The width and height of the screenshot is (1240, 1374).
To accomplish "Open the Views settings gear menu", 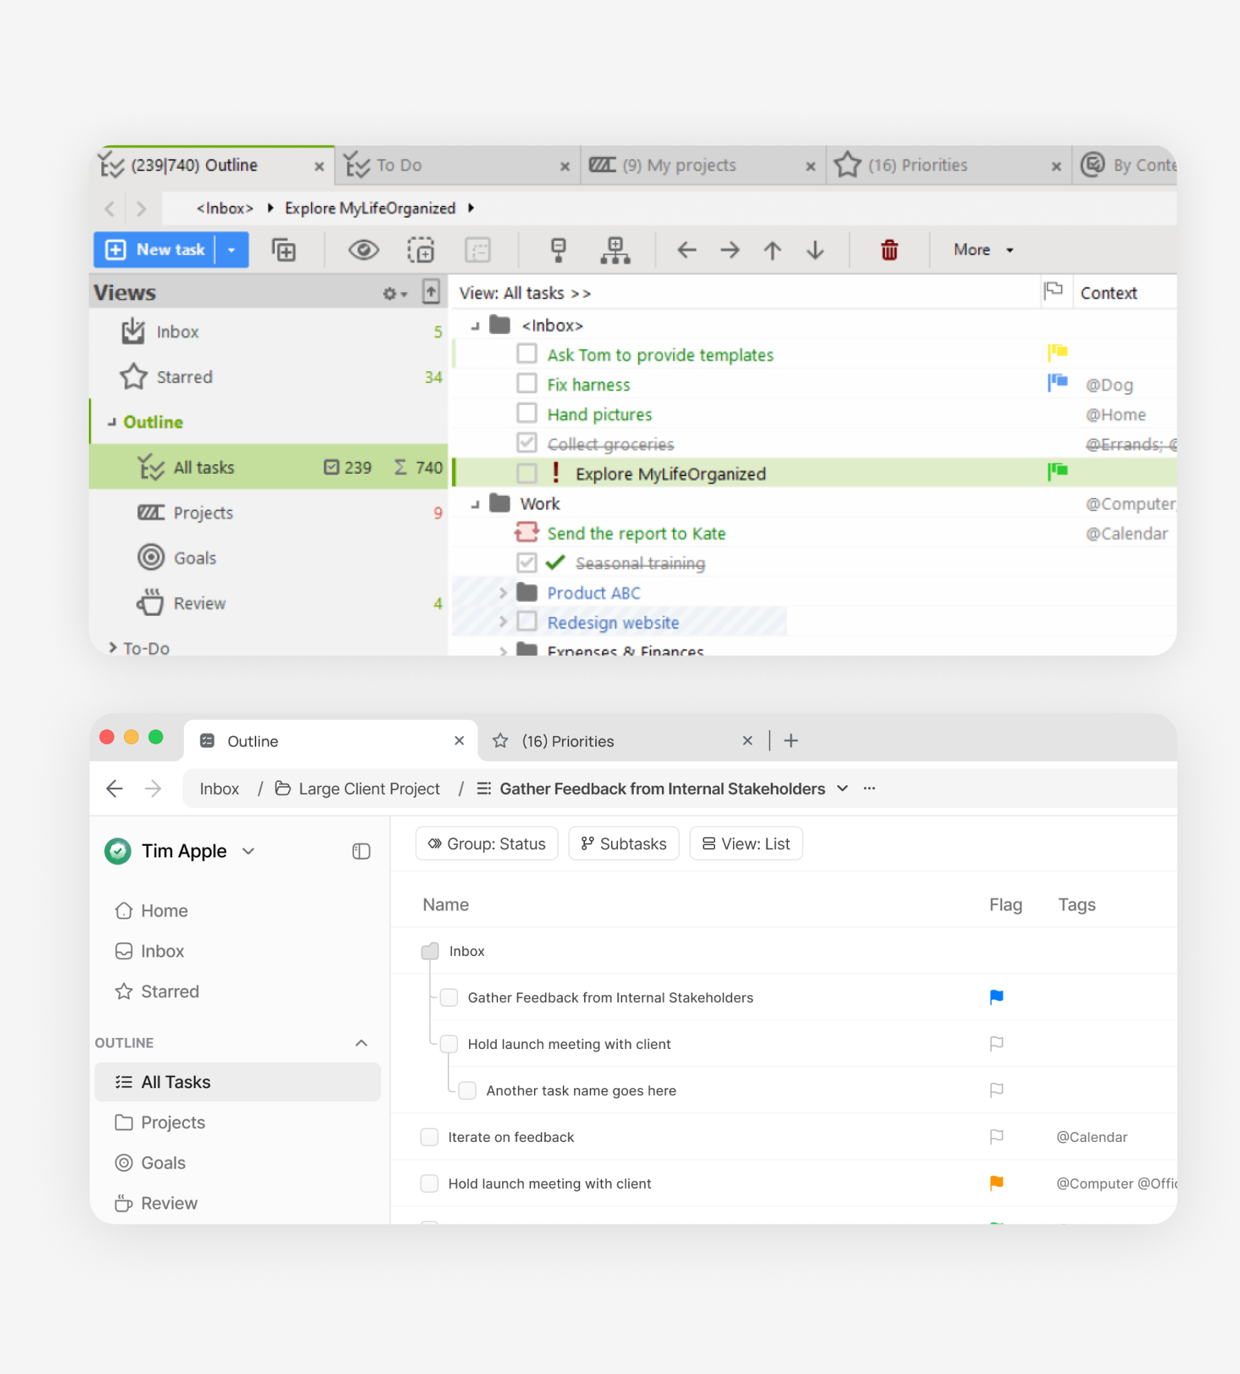I will coord(395,293).
